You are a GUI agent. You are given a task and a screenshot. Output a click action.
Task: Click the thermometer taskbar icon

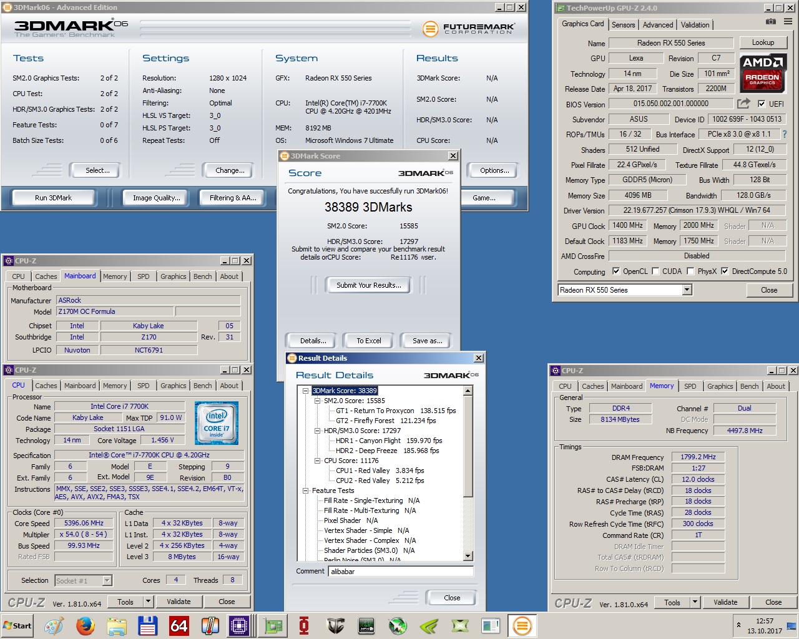(x=210, y=625)
